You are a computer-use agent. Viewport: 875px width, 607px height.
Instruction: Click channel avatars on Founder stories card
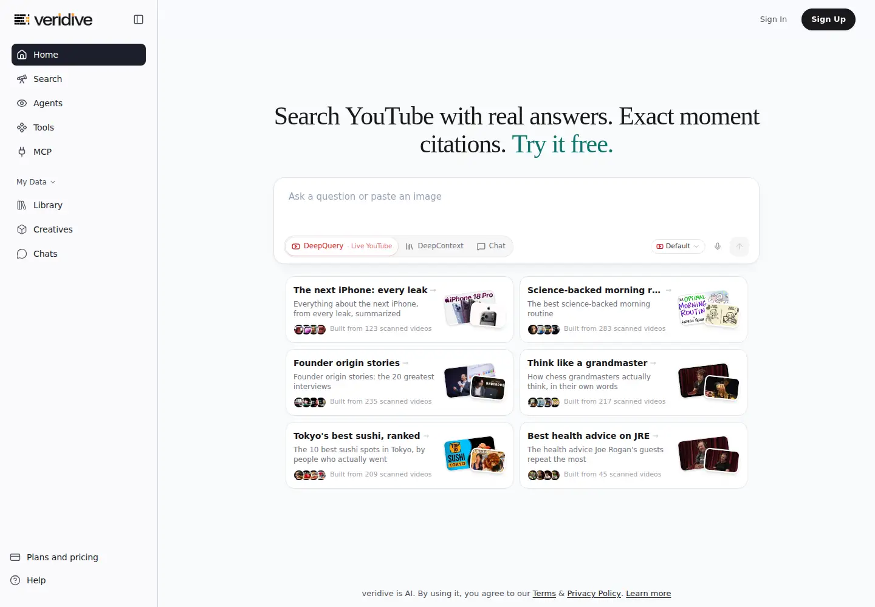(310, 402)
